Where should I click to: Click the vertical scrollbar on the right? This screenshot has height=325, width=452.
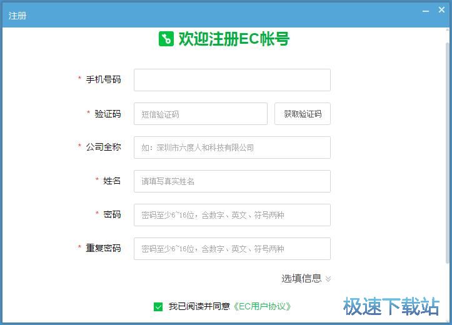coord(448,152)
